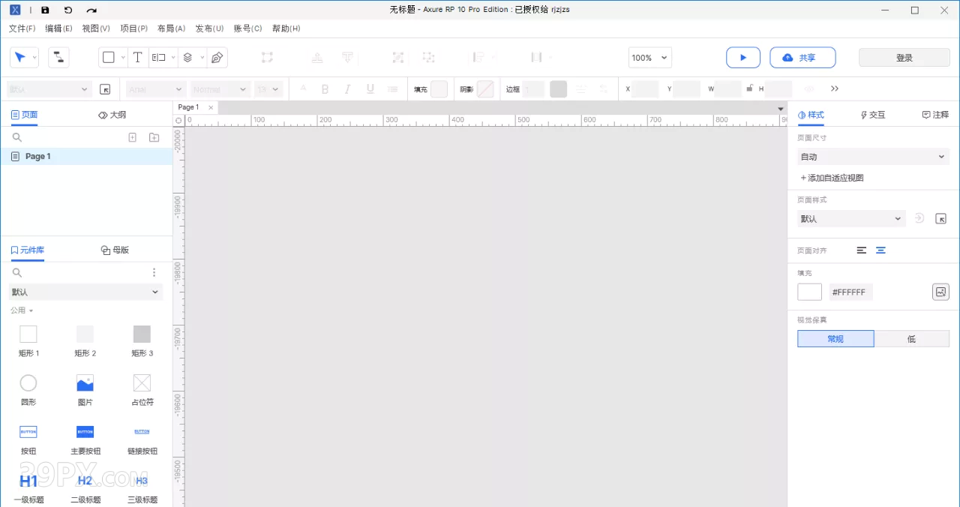Click 添加自适应视图 link
960x507 pixels.
pos(832,178)
